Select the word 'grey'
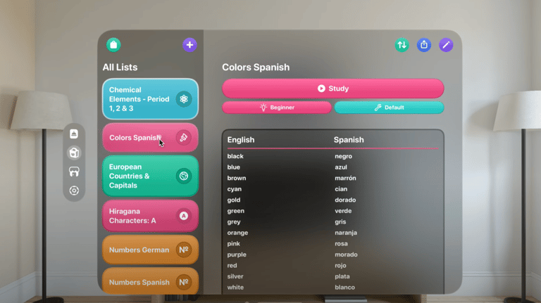 pos(234,222)
